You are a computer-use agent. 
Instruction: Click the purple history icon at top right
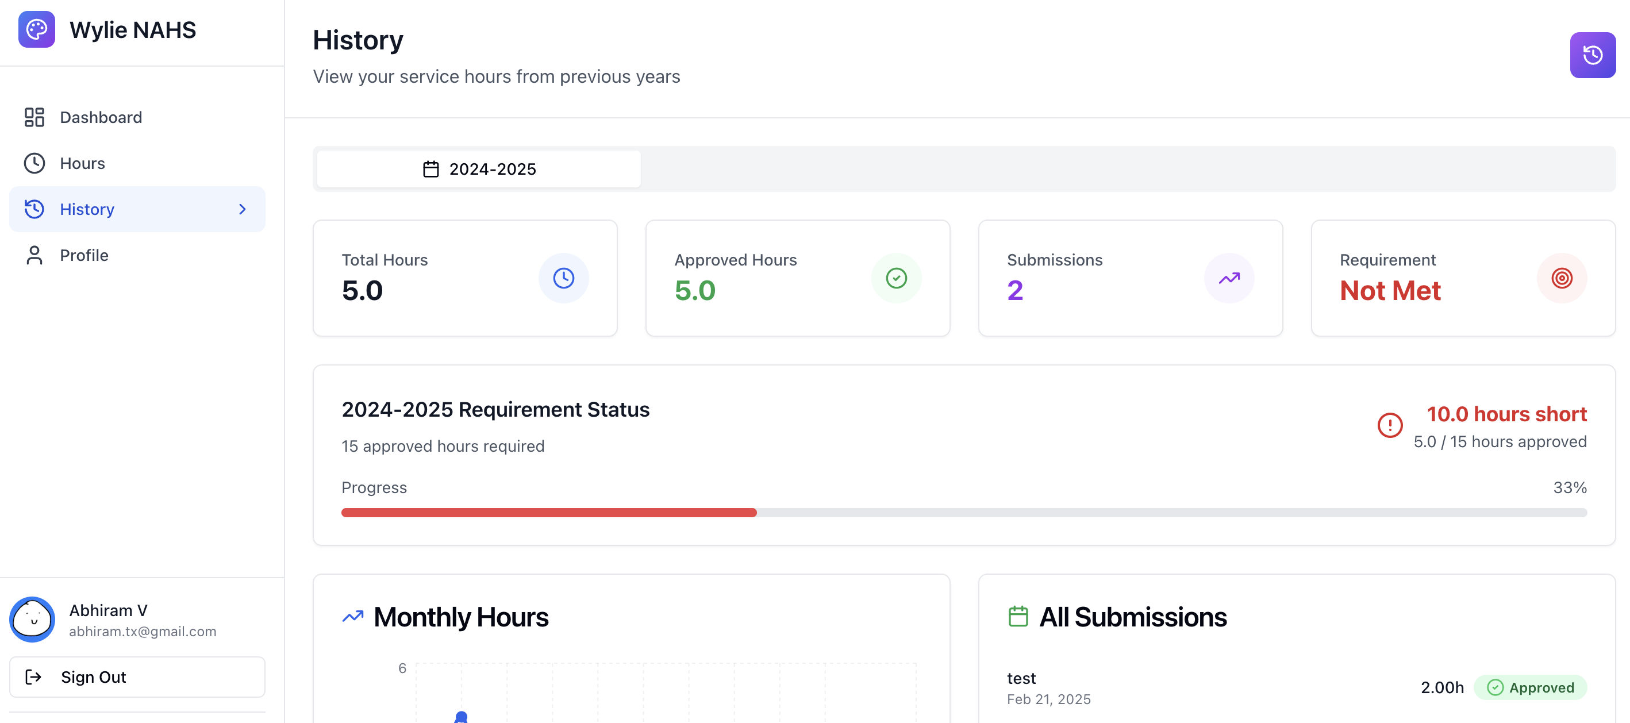pyautogui.click(x=1592, y=55)
